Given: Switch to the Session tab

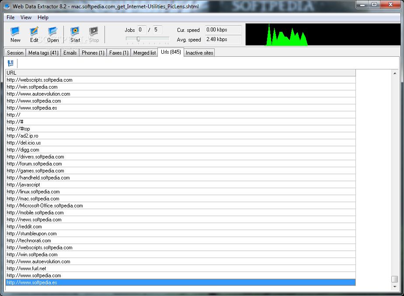Looking at the screenshot, I should (15, 53).
